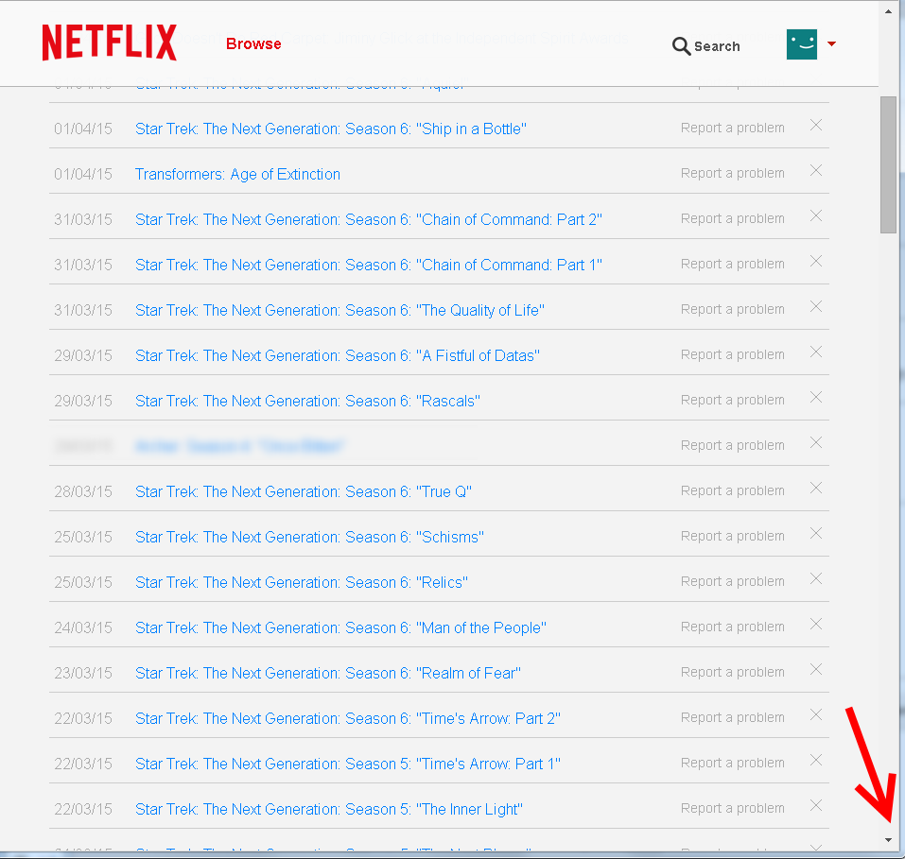Open the Browse menu
The image size is (905, 859).
coord(253,43)
